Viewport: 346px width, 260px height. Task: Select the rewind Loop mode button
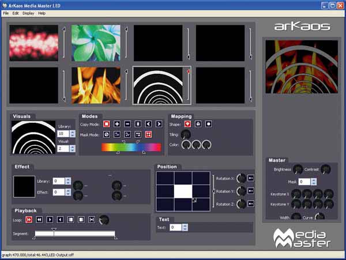coord(39,220)
